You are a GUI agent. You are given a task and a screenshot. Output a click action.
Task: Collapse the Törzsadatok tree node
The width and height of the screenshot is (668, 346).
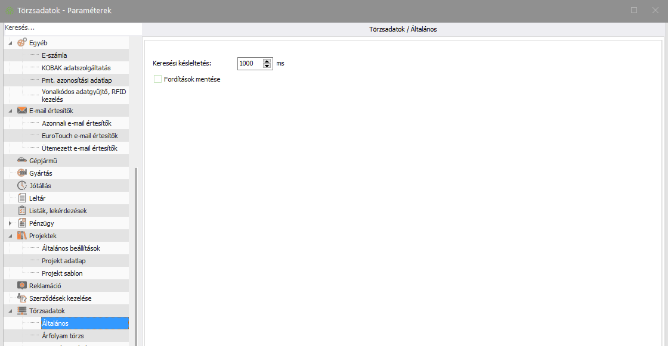10,311
